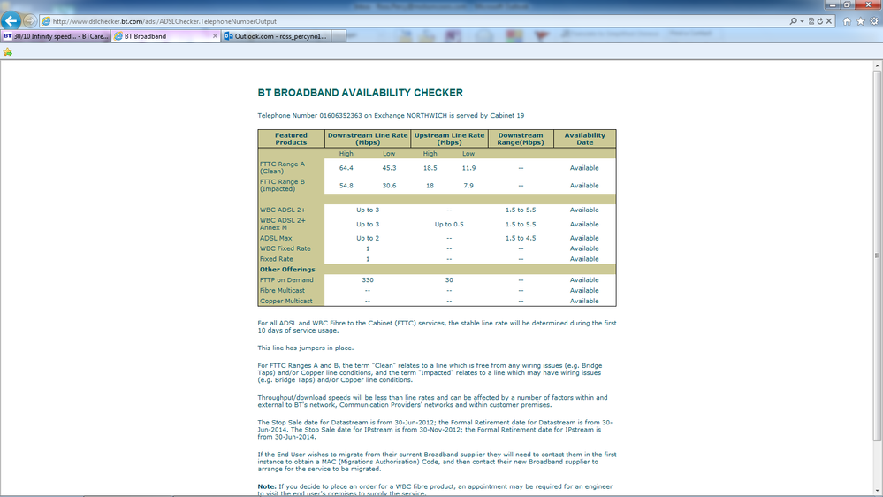Click the WBC ADSL 2+ Annex M label

tap(283, 224)
